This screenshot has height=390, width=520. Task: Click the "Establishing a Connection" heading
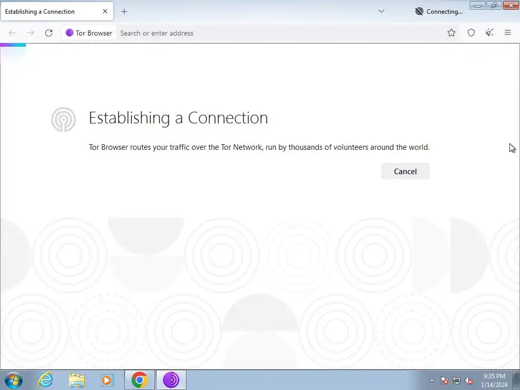178,118
